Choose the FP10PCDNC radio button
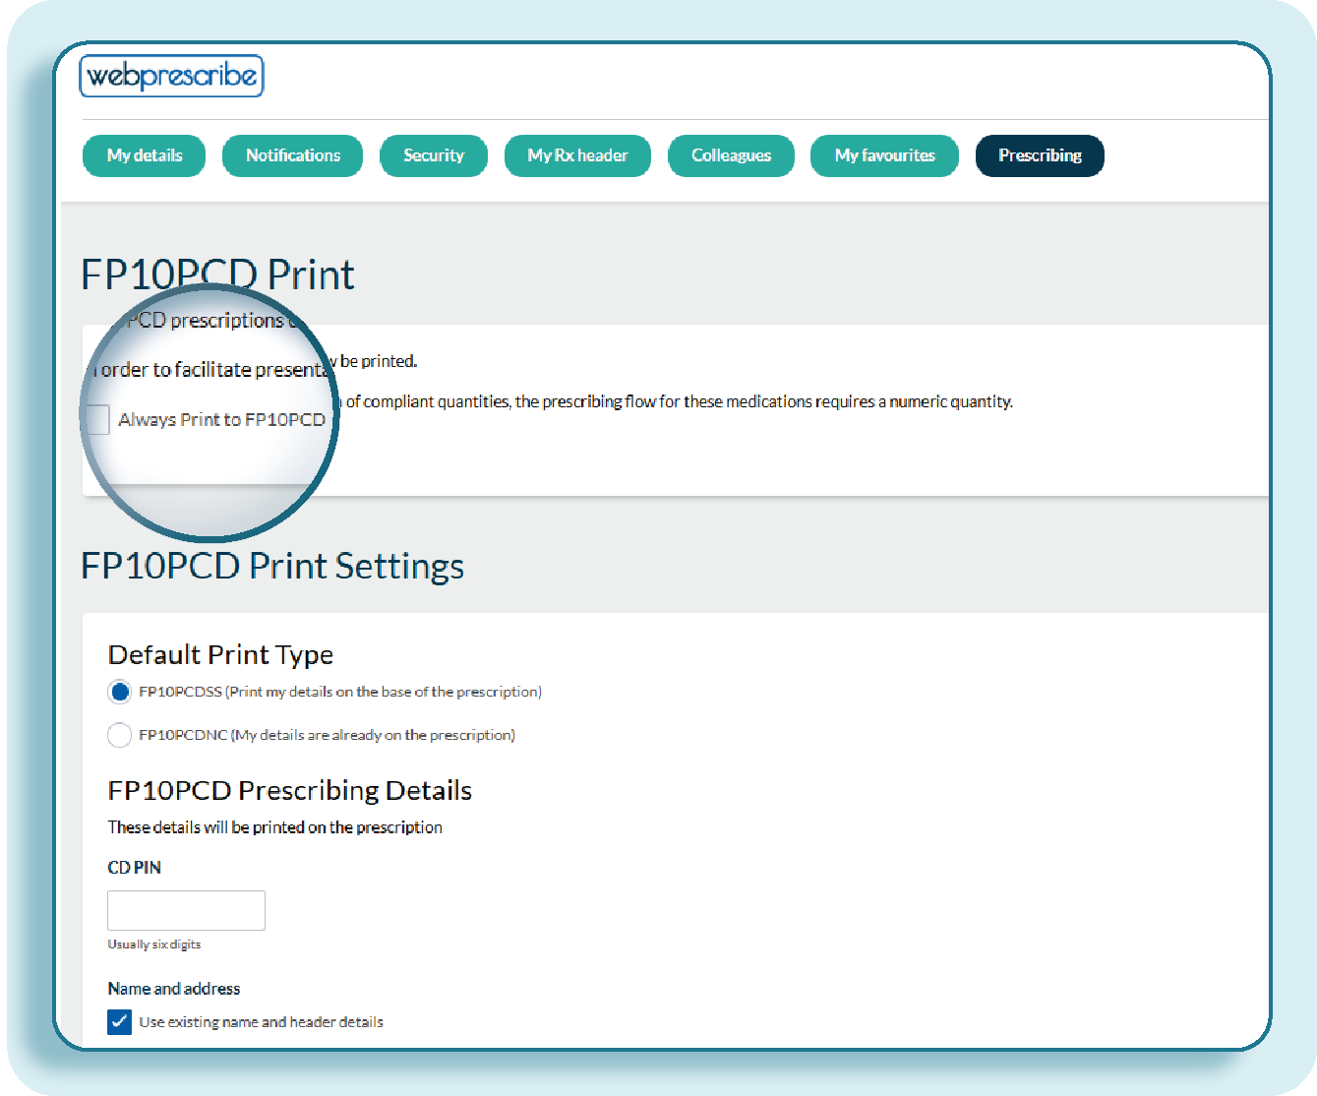The height and width of the screenshot is (1096, 1317). point(119,735)
